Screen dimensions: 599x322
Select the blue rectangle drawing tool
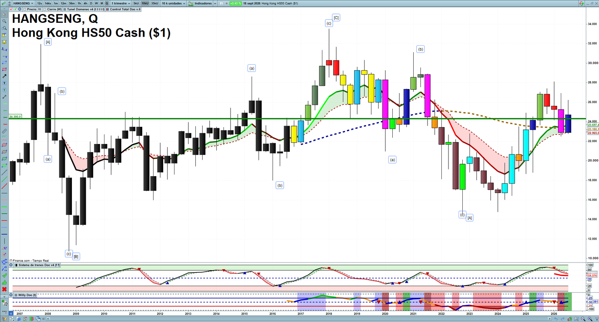4,62
